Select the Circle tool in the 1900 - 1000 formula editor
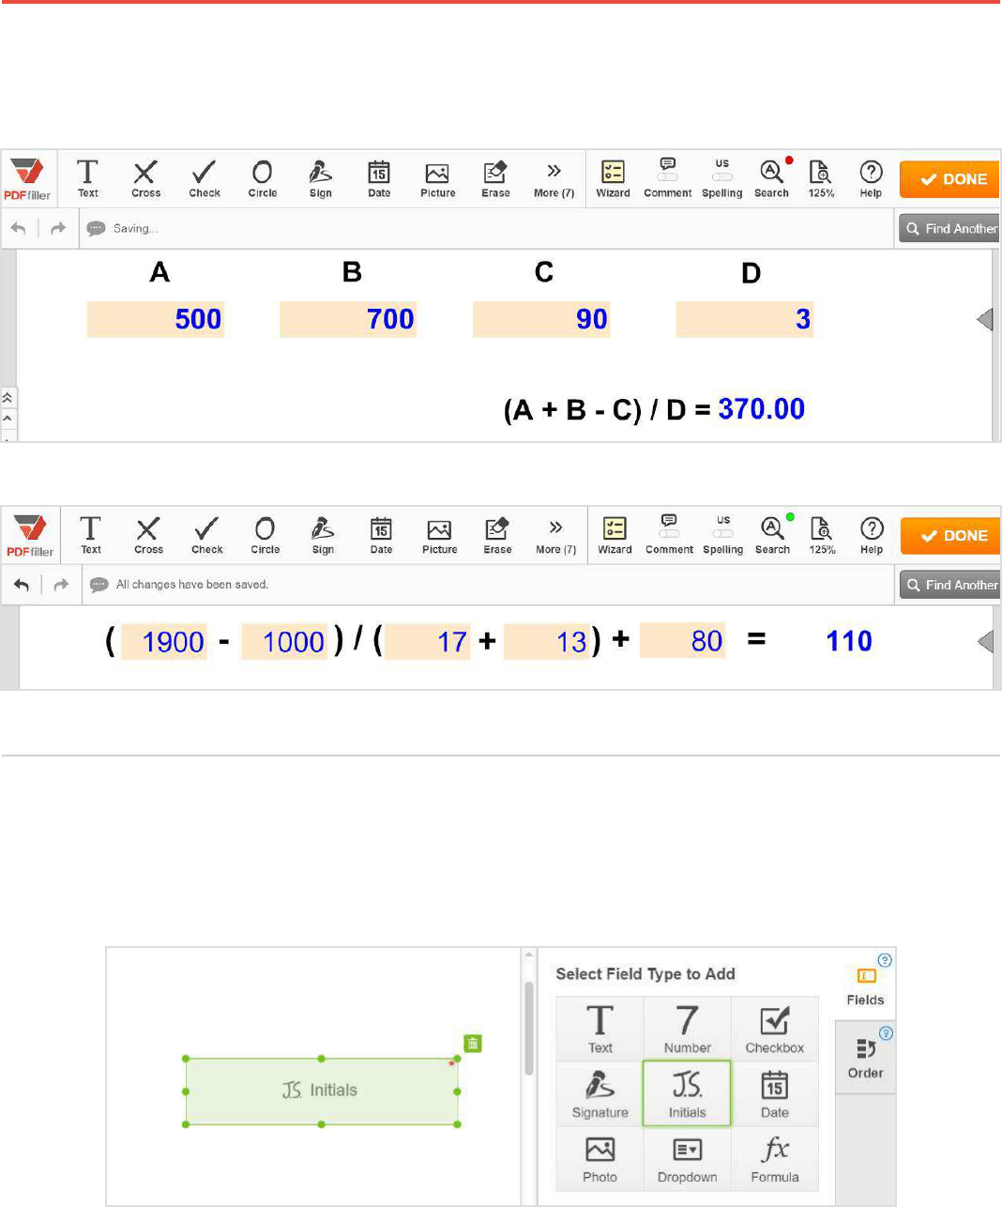Screen dimensions: 1002x1207 point(265,535)
